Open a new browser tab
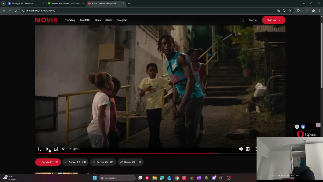The image size is (323, 182). click(x=129, y=4)
